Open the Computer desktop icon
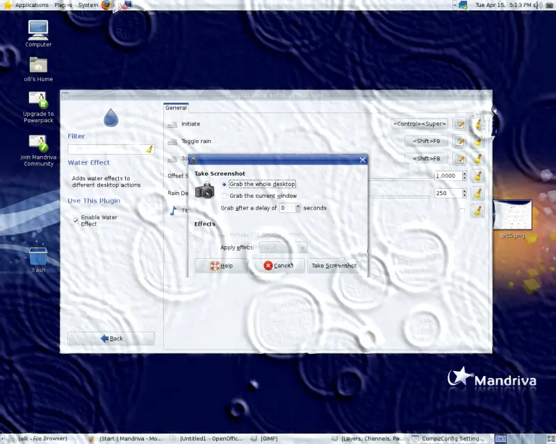Viewport: 556px width, 444px height. (38, 33)
